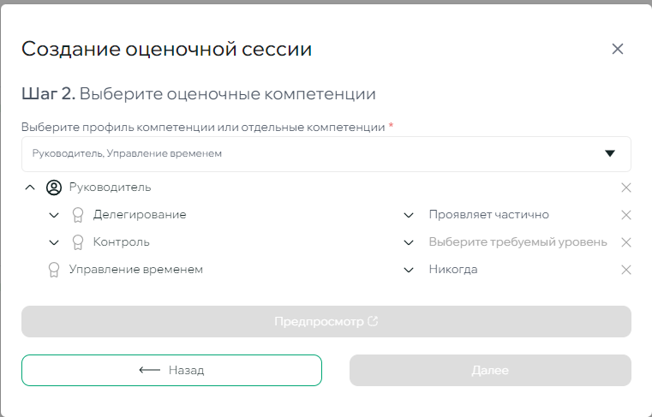Screen dimensions: 652x417
Task: Click the Руководитель profile person icon
Action: [x=53, y=188]
